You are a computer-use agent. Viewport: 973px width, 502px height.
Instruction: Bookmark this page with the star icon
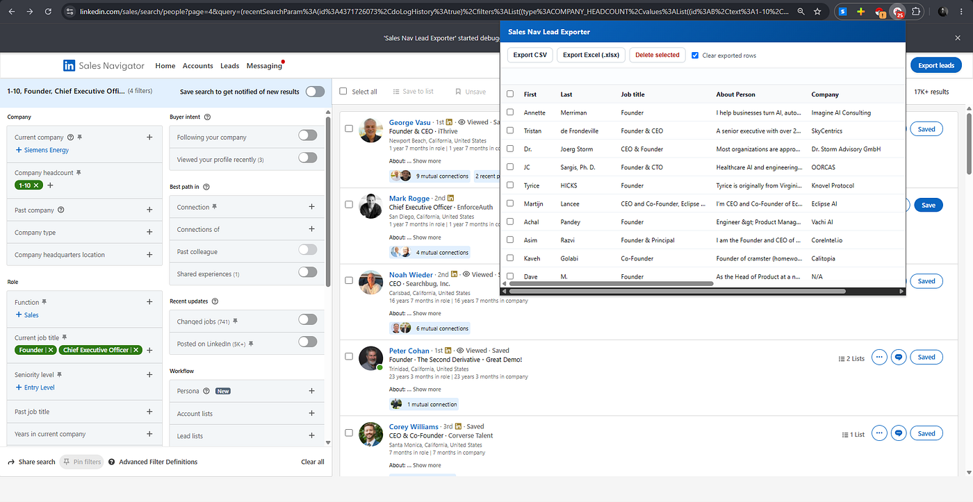point(817,12)
